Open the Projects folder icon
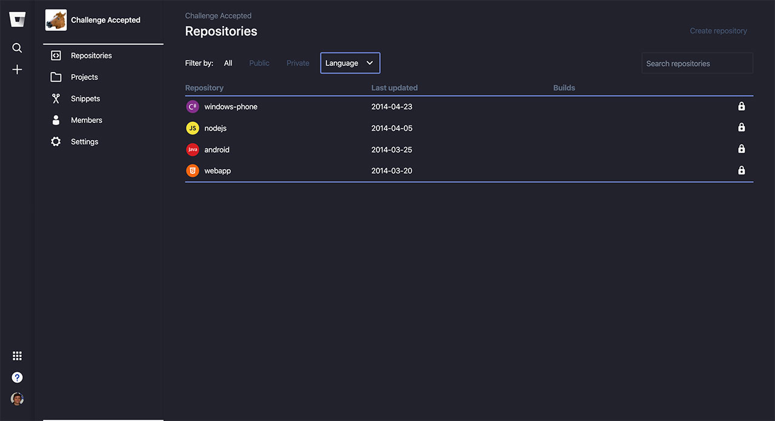Viewport: 775px width, 421px height. [x=56, y=77]
